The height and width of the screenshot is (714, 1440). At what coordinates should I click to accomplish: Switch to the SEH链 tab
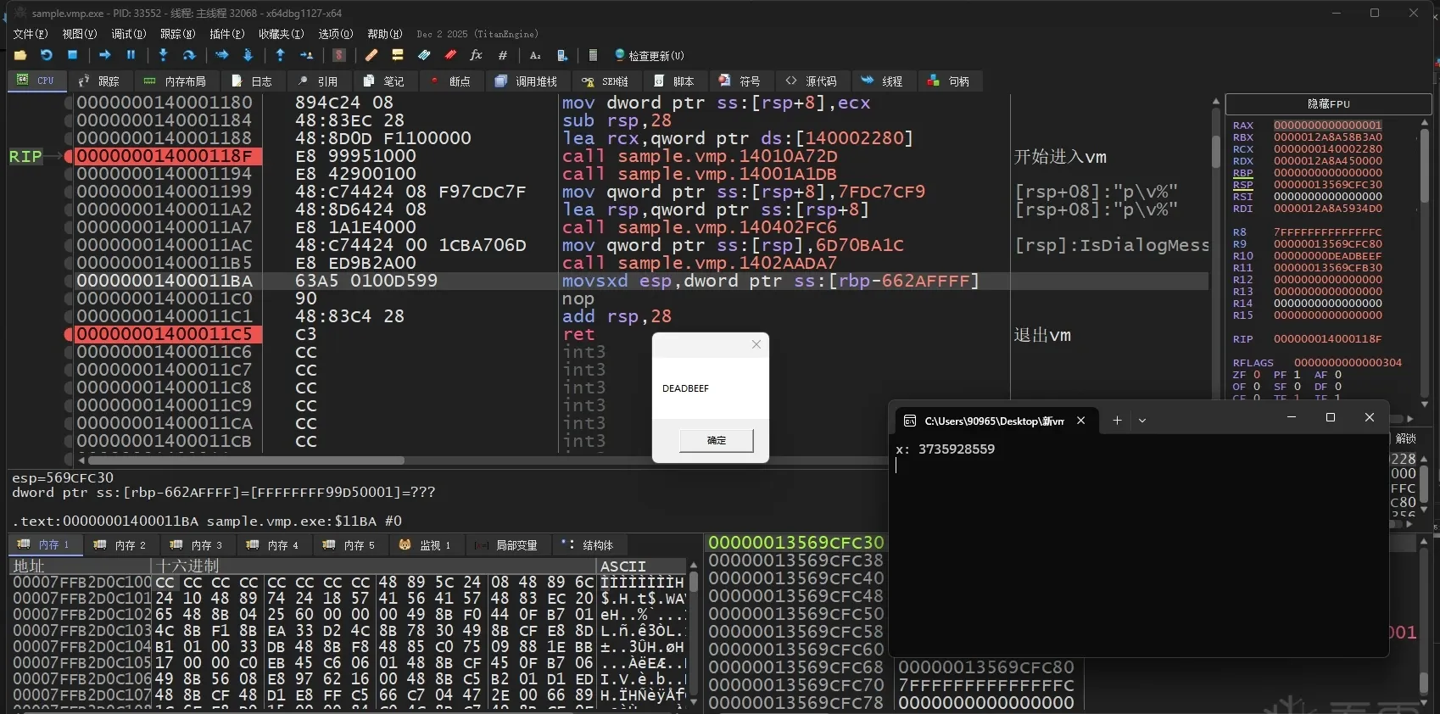pyautogui.click(x=606, y=81)
